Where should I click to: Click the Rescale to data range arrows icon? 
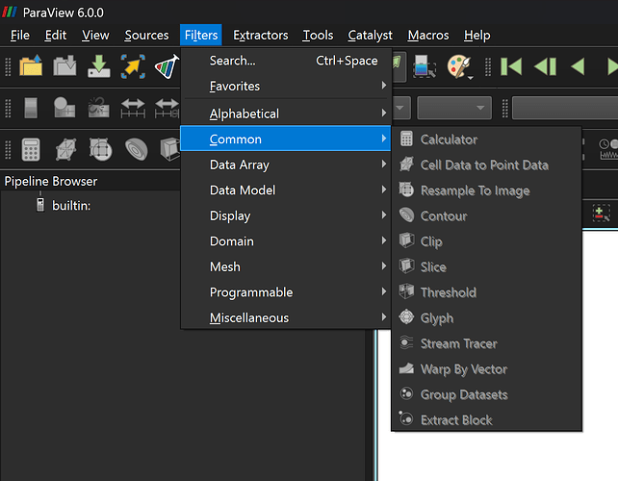133,108
